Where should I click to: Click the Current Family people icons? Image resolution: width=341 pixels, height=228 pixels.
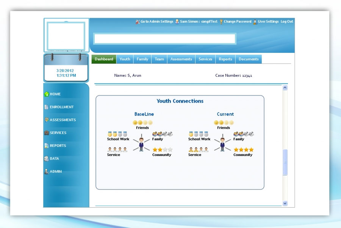pyautogui.click(x=244, y=134)
